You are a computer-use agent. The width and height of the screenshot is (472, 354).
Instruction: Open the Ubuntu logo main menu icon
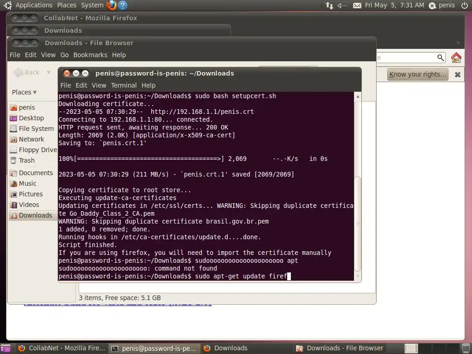click(7, 5)
